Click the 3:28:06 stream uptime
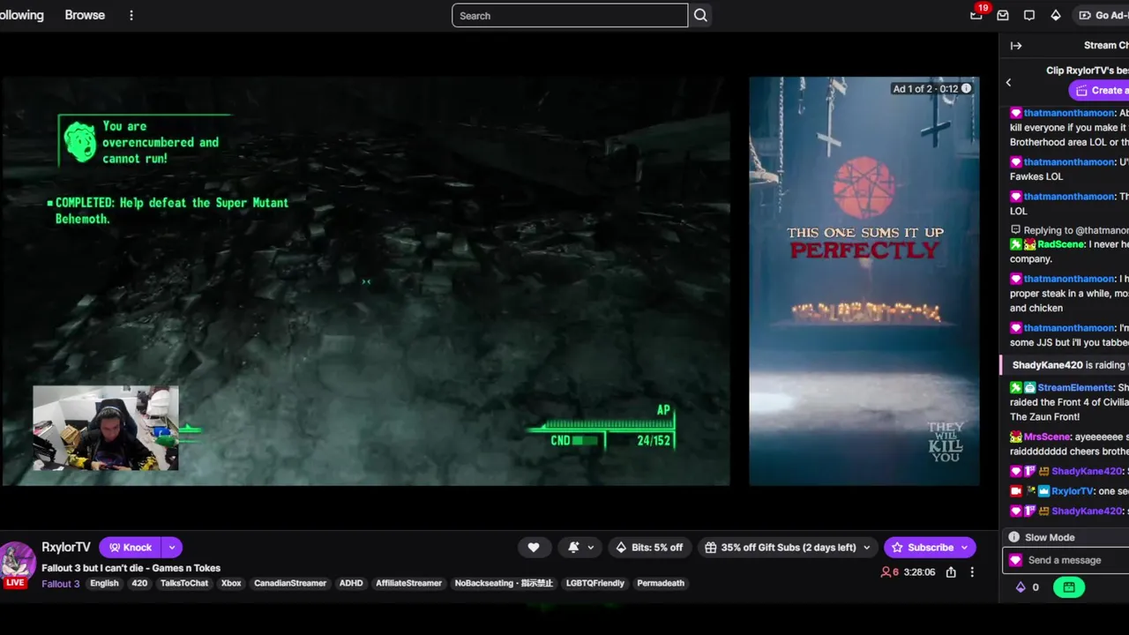 point(920,571)
